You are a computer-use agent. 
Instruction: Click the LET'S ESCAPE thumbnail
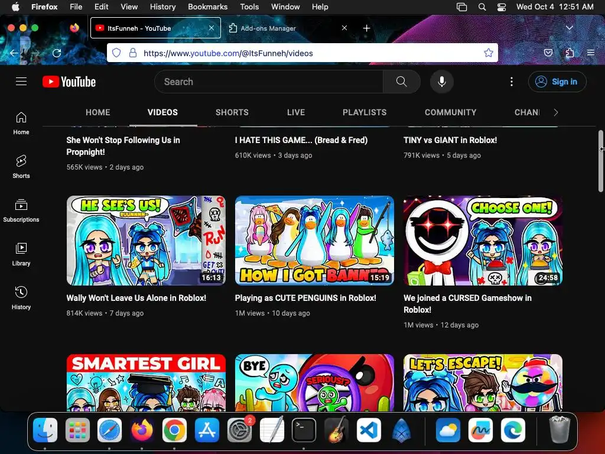483,382
